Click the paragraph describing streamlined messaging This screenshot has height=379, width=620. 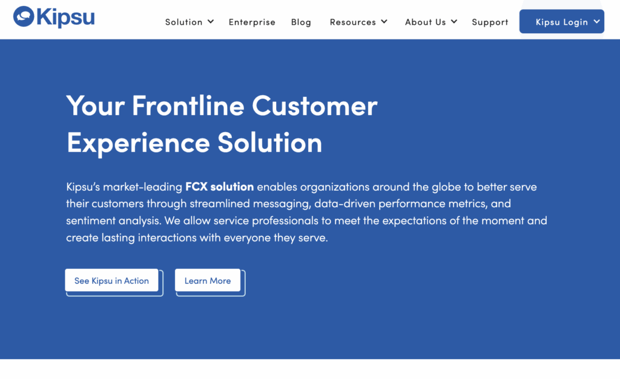(x=303, y=212)
